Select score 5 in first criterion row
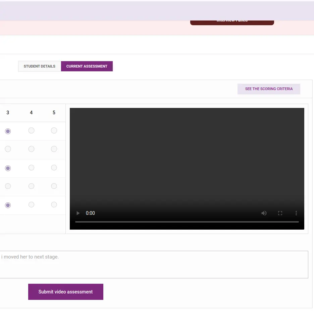The image size is (314, 315). 54,130
